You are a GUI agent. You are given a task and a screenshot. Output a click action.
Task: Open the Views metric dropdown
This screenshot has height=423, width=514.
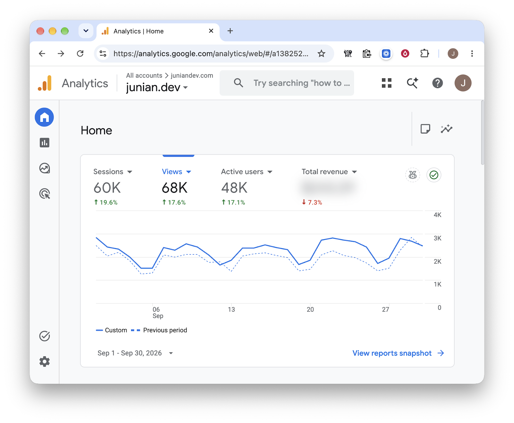click(x=176, y=172)
